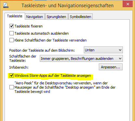Click the taskbar properties icon in title bar

pyautogui.click(x=6, y=5)
